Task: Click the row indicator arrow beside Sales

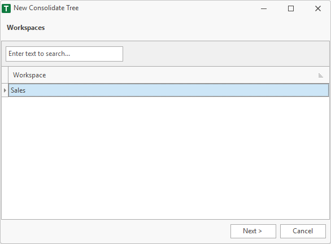Action: (5, 90)
